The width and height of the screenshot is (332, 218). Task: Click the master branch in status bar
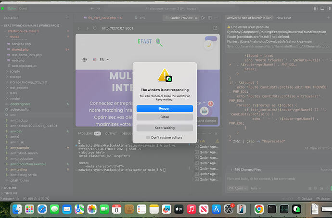point(9,199)
